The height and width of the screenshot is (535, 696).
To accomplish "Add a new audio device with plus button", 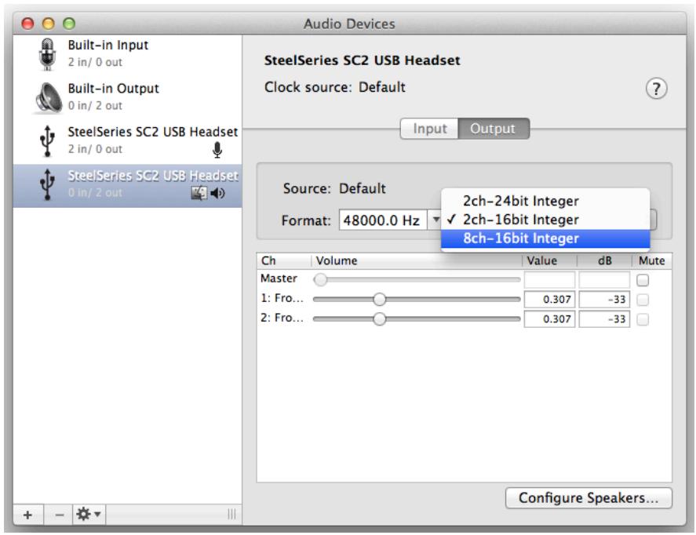I will point(28,515).
